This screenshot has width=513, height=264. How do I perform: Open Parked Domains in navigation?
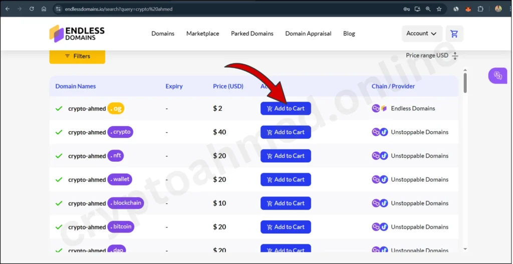pyautogui.click(x=252, y=34)
